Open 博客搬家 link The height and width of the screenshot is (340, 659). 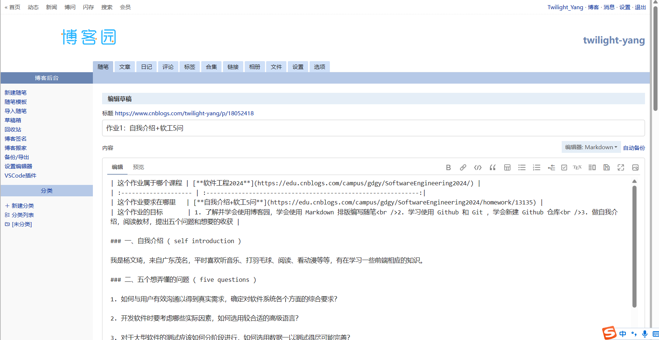(15, 148)
